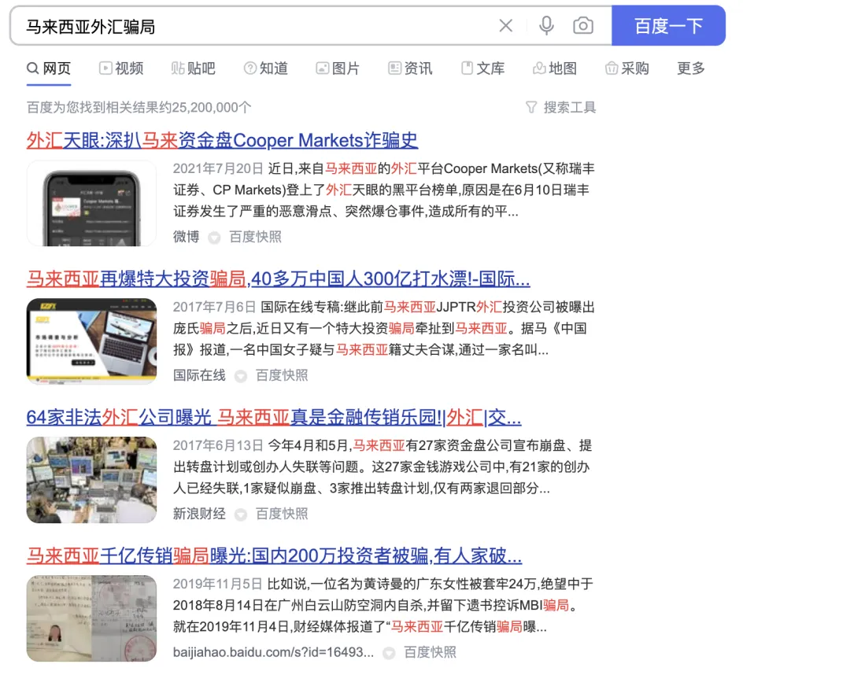The width and height of the screenshot is (850, 675).
Task: Click the 微博 source label
Action: tap(186, 237)
